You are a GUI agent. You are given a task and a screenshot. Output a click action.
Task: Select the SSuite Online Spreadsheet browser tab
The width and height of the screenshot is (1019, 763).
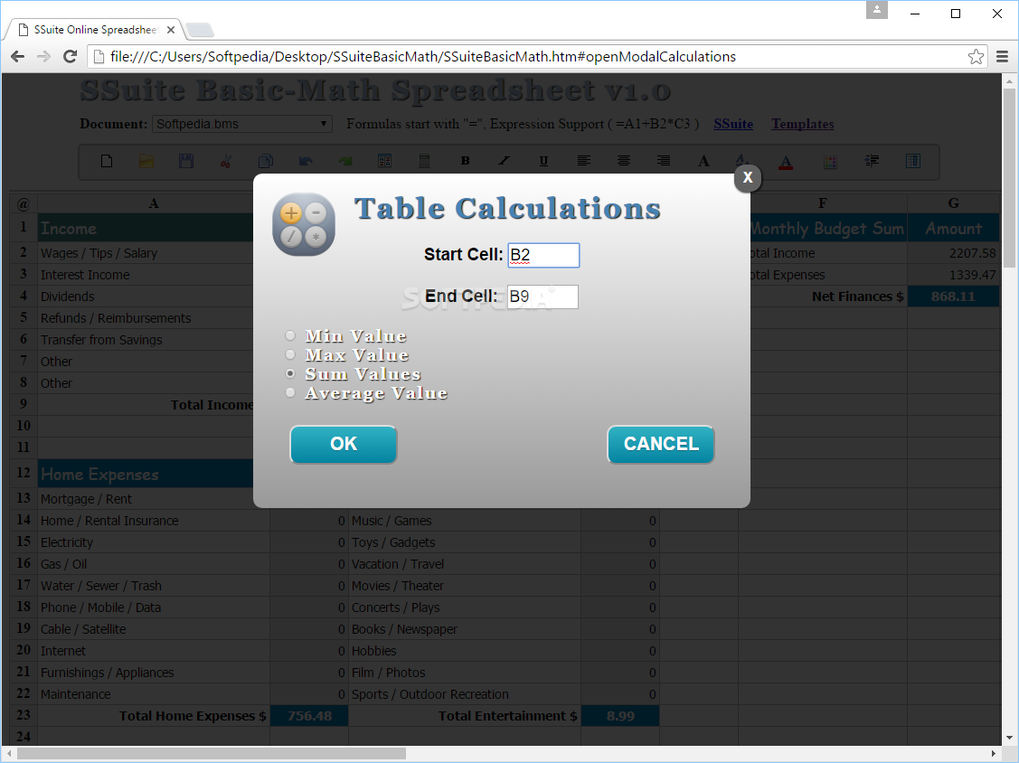[x=94, y=30]
